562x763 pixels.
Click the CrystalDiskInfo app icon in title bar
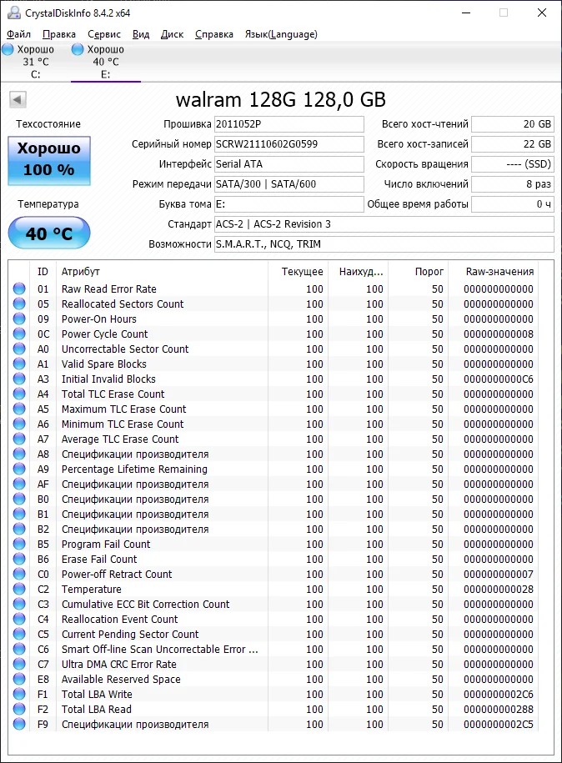click(14, 13)
